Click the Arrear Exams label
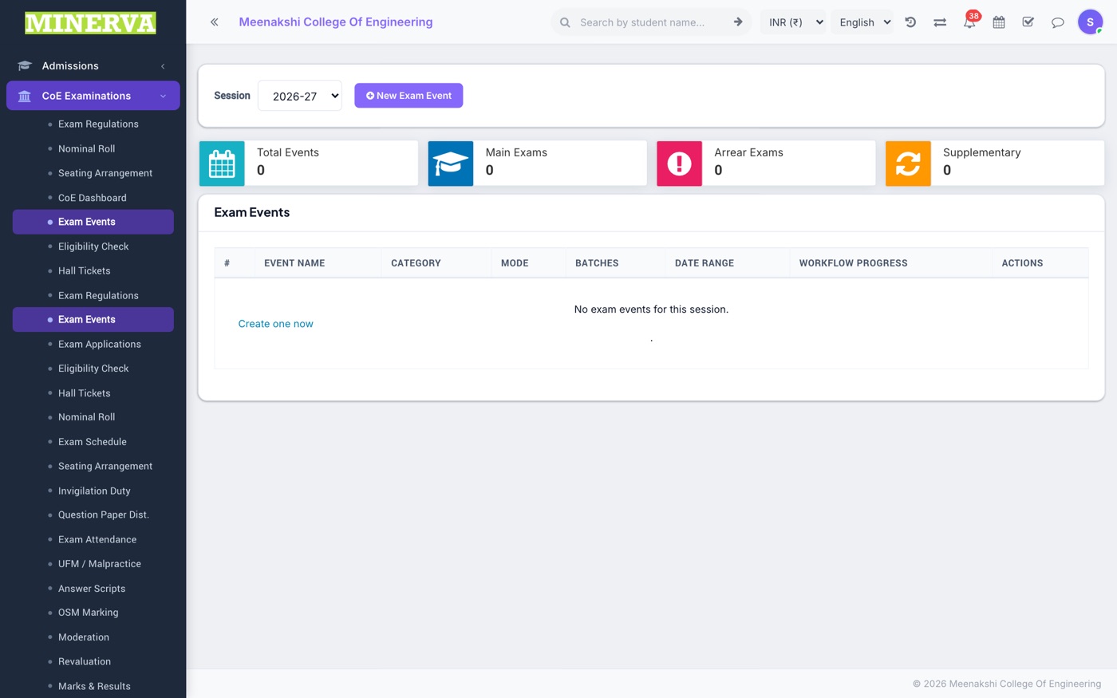This screenshot has width=1117, height=698. (748, 152)
